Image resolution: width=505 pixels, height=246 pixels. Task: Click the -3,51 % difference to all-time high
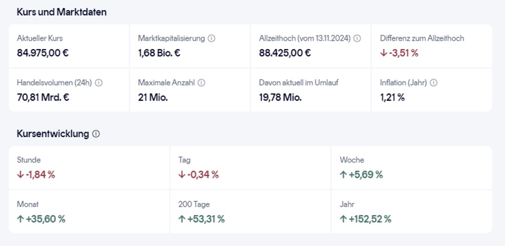coord(403,53)
